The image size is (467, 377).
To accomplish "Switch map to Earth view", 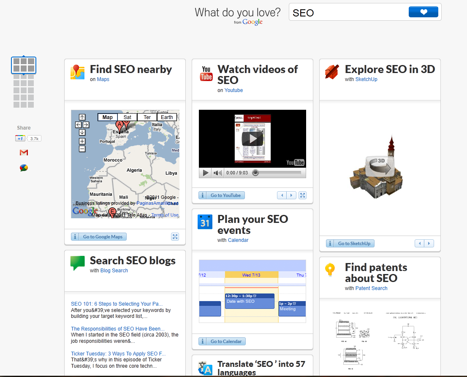I will click(x=167, y=117).
